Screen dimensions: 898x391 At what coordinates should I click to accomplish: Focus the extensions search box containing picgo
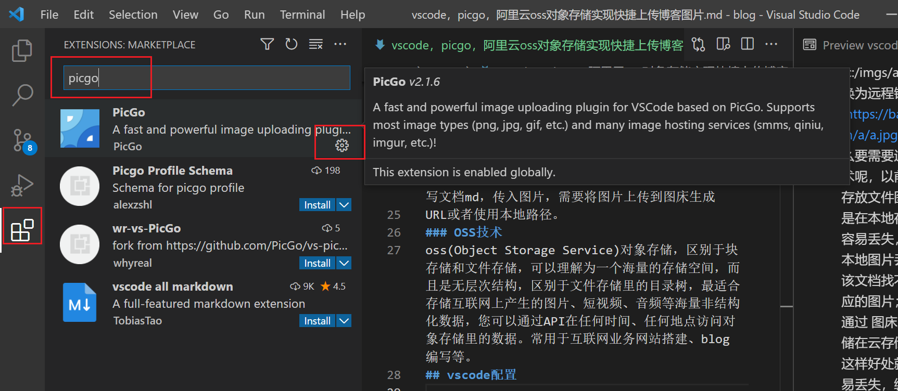pos(207,78)
